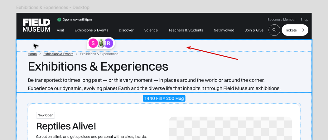The height and width of the screenshot is (140, 328).
Task: Go to Teachers & Students menu
Action: click(x=186, y=30)
